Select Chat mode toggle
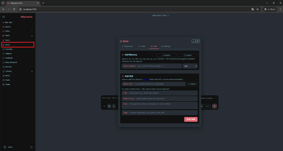The image size is (283, 151). tap(207, 106)
